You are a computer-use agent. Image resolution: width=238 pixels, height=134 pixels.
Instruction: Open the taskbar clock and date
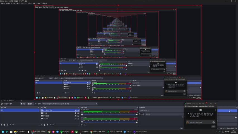(234, 132)
